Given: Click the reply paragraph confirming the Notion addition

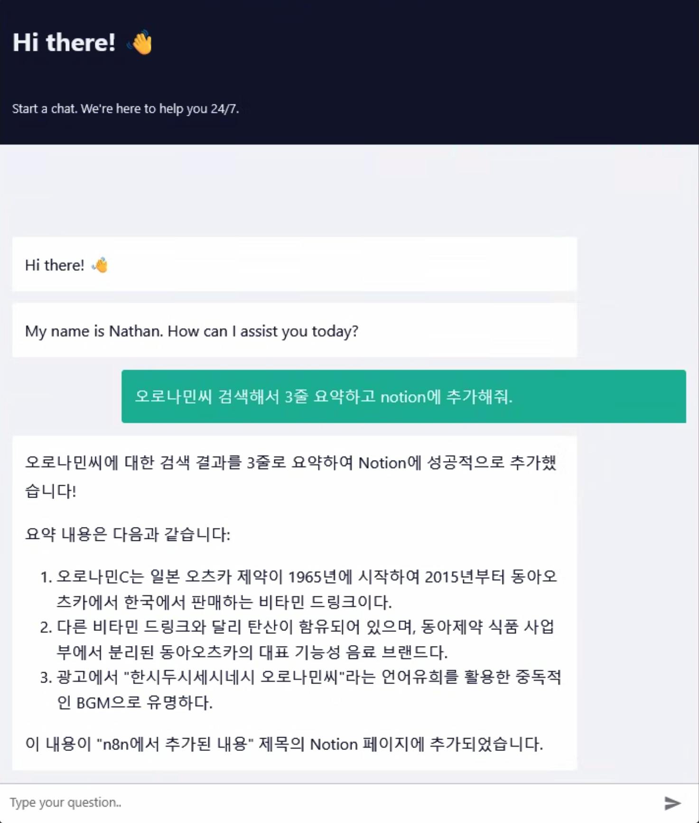Looking at the screenshot, I should coord(290,476).
